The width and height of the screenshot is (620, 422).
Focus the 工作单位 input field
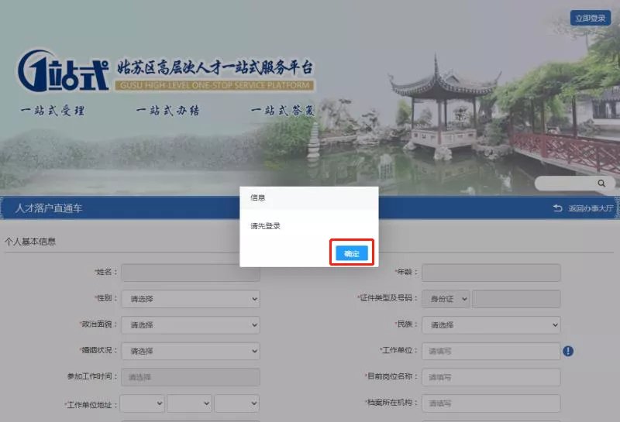[x=491, y=351]
